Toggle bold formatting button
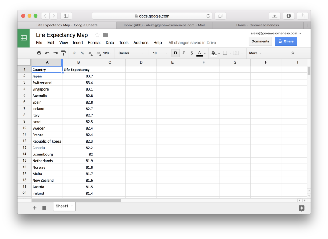This screenshot has height=239, width=328. [x=175, y=53]
